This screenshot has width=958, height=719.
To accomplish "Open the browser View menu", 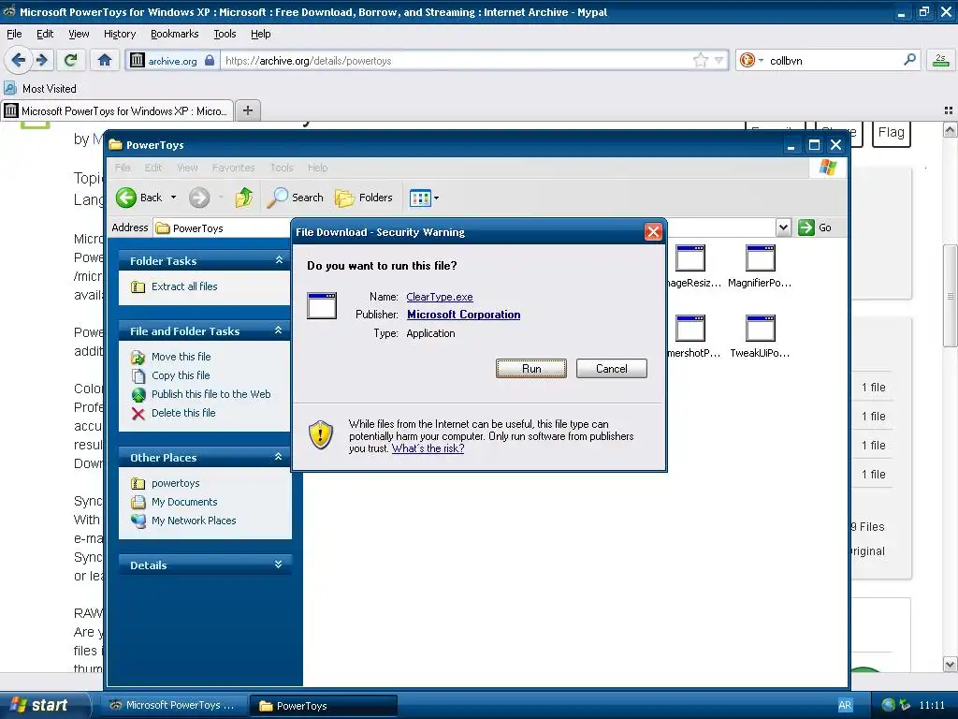I will 79,34.
